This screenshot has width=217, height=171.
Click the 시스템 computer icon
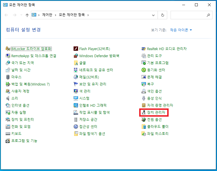(x=76, y=98)
